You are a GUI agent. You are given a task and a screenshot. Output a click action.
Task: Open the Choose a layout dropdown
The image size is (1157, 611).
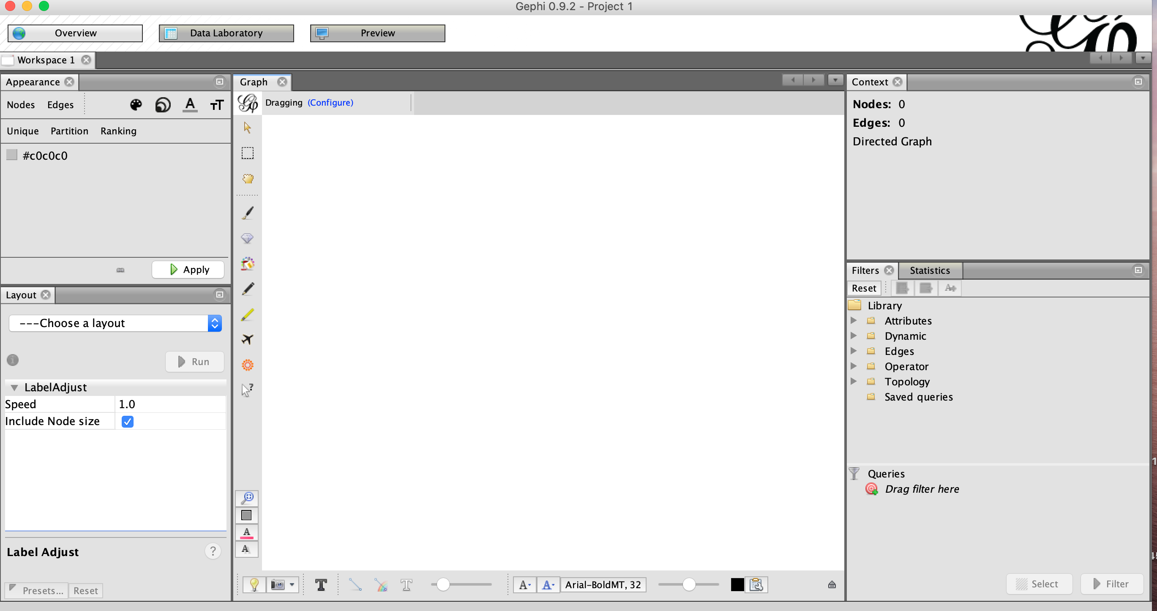click(115, 323)
